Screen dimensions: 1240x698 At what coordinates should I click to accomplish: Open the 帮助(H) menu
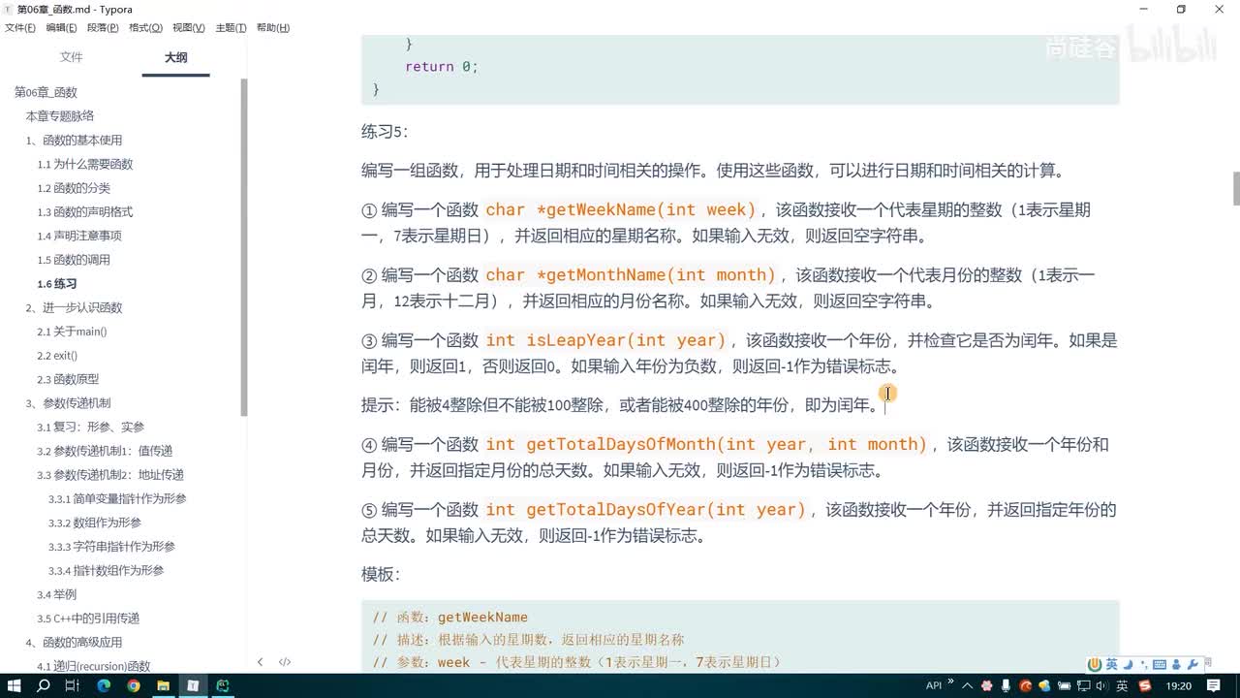pyautogui.click(x=273, y=28)
